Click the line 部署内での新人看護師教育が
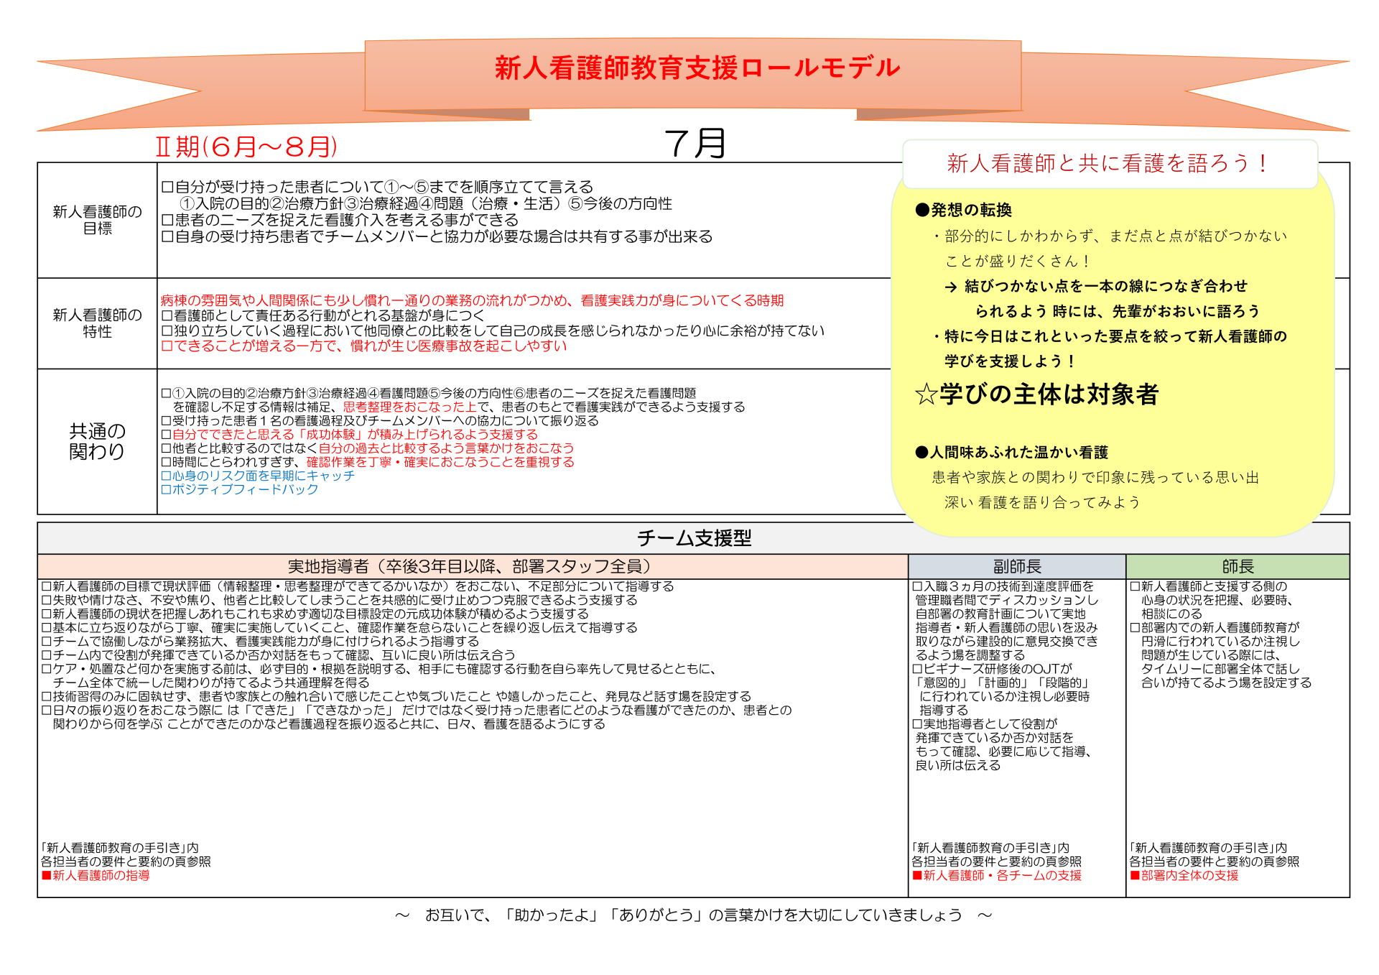1379x975 pixels. point(1215,627)
